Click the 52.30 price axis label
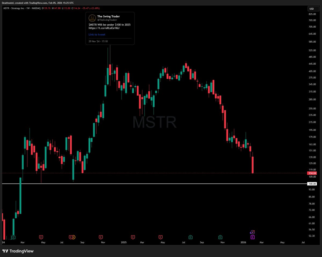The height and width of the screenshot is (257, 322). coord(312,236)
